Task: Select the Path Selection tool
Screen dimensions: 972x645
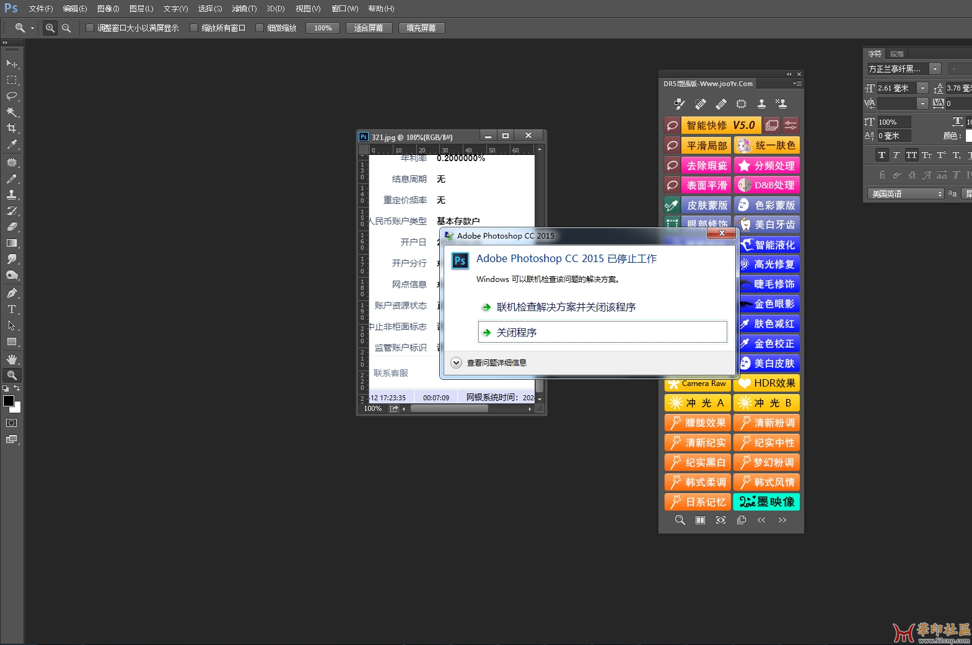Action: pyautogui.click(x=12, y=325)
